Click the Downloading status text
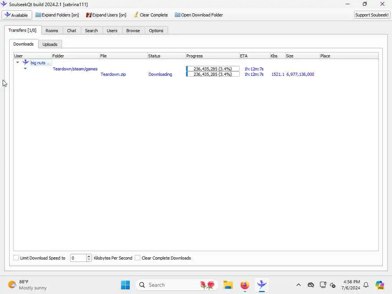 160,74
